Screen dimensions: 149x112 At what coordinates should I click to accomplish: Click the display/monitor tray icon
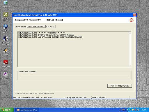123,110
